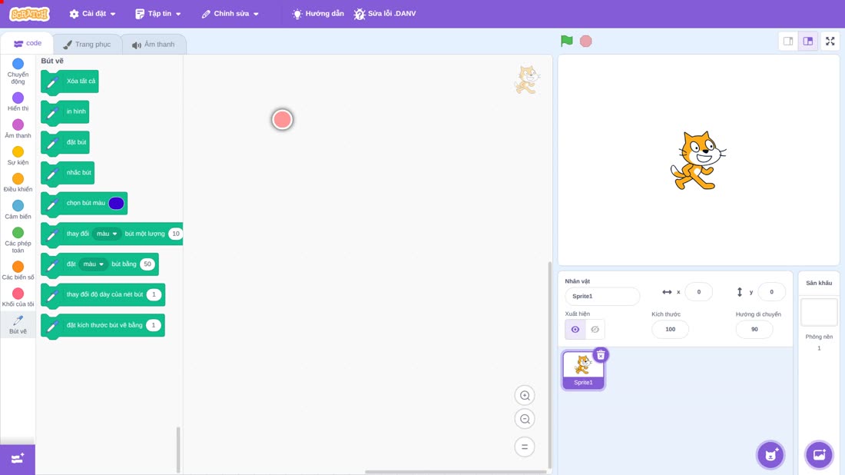Click the sprite name field Sprite1
Screen dimensions: 845x475
[602, 296]
